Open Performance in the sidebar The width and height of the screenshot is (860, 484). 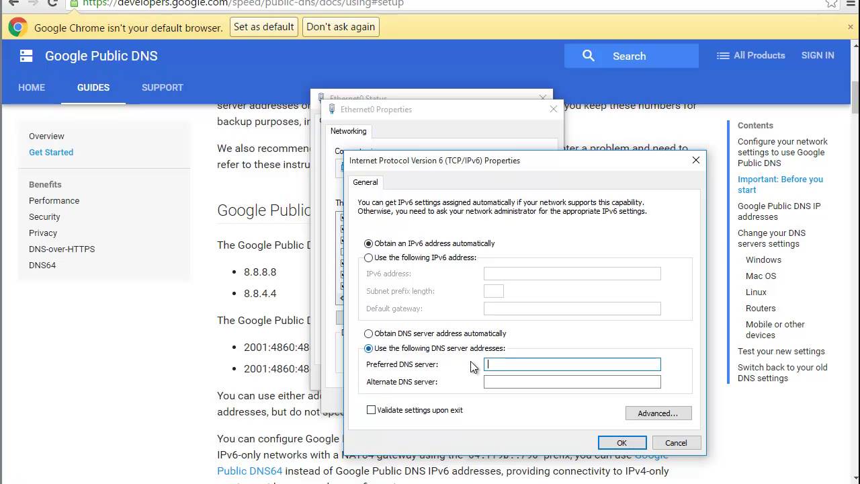pyautogui.click(x=54, y=201)
